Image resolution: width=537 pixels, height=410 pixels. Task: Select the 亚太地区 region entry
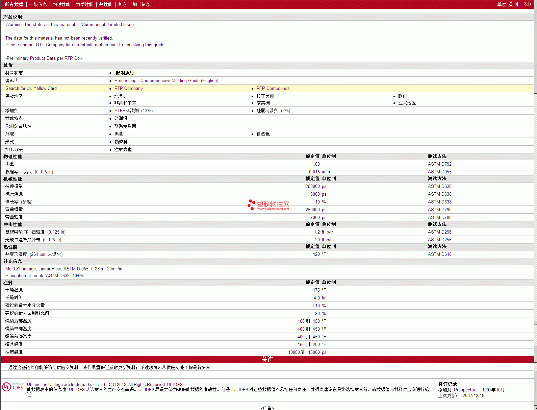point(407,103)
